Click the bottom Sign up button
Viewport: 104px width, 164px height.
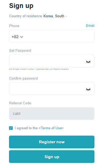pos(52,157)
